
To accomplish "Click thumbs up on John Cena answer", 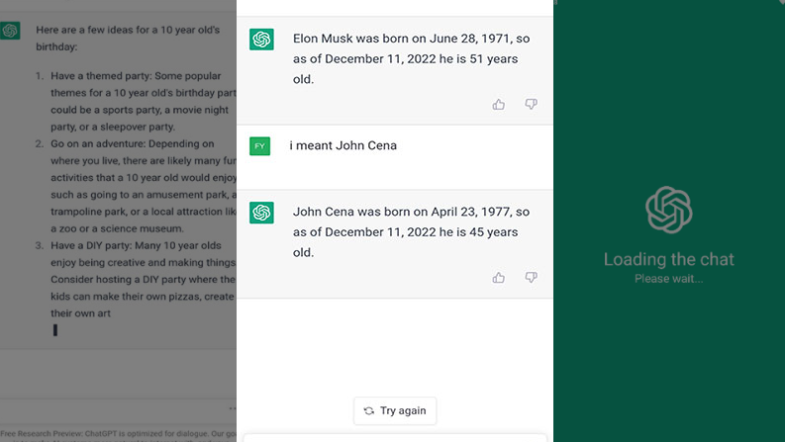I will tap(498, 278).
